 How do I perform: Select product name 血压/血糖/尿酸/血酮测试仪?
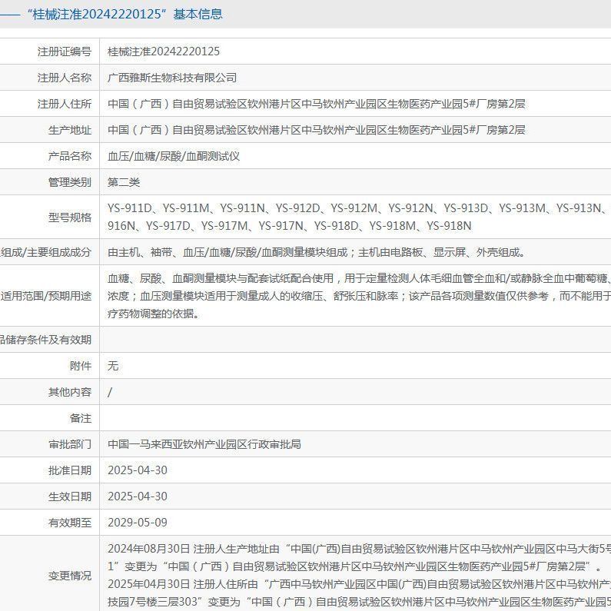tap(174, 156)
